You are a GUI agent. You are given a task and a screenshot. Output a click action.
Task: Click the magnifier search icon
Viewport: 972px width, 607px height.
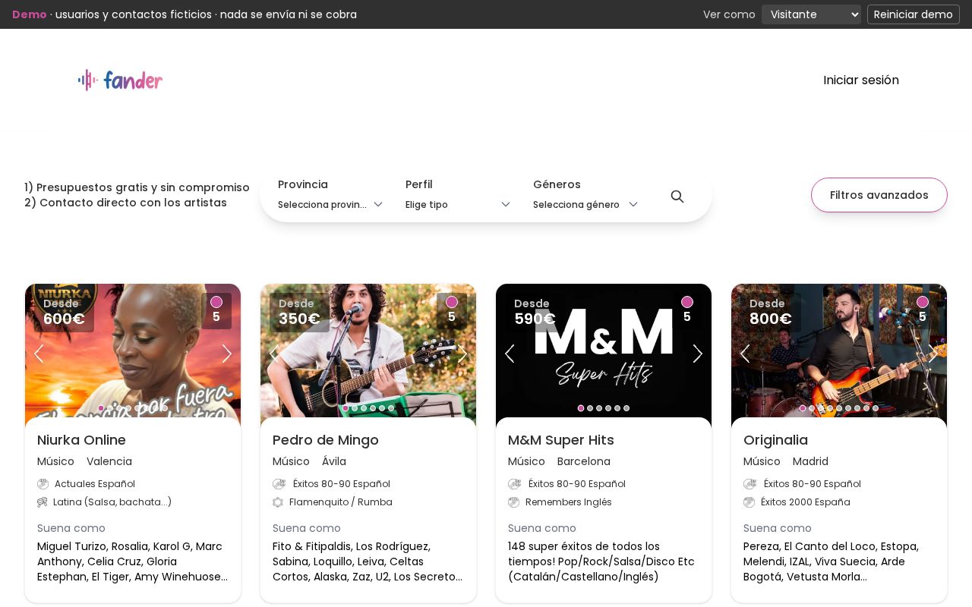click(x=677, y=197)
